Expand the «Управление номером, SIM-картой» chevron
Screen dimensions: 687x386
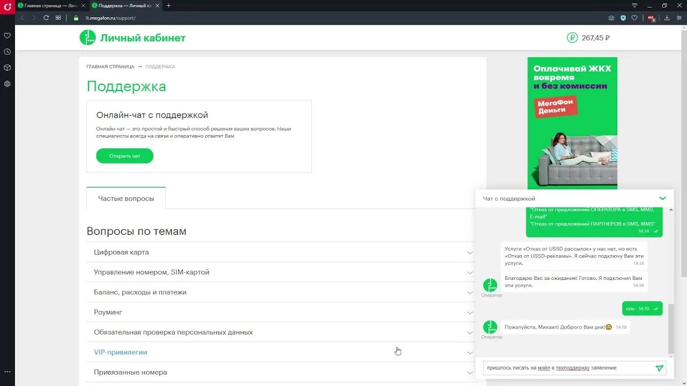[x=470, y=272]
